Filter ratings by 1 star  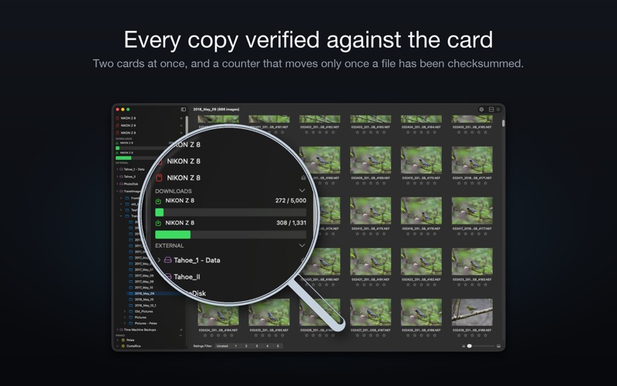tap(236, 346)
